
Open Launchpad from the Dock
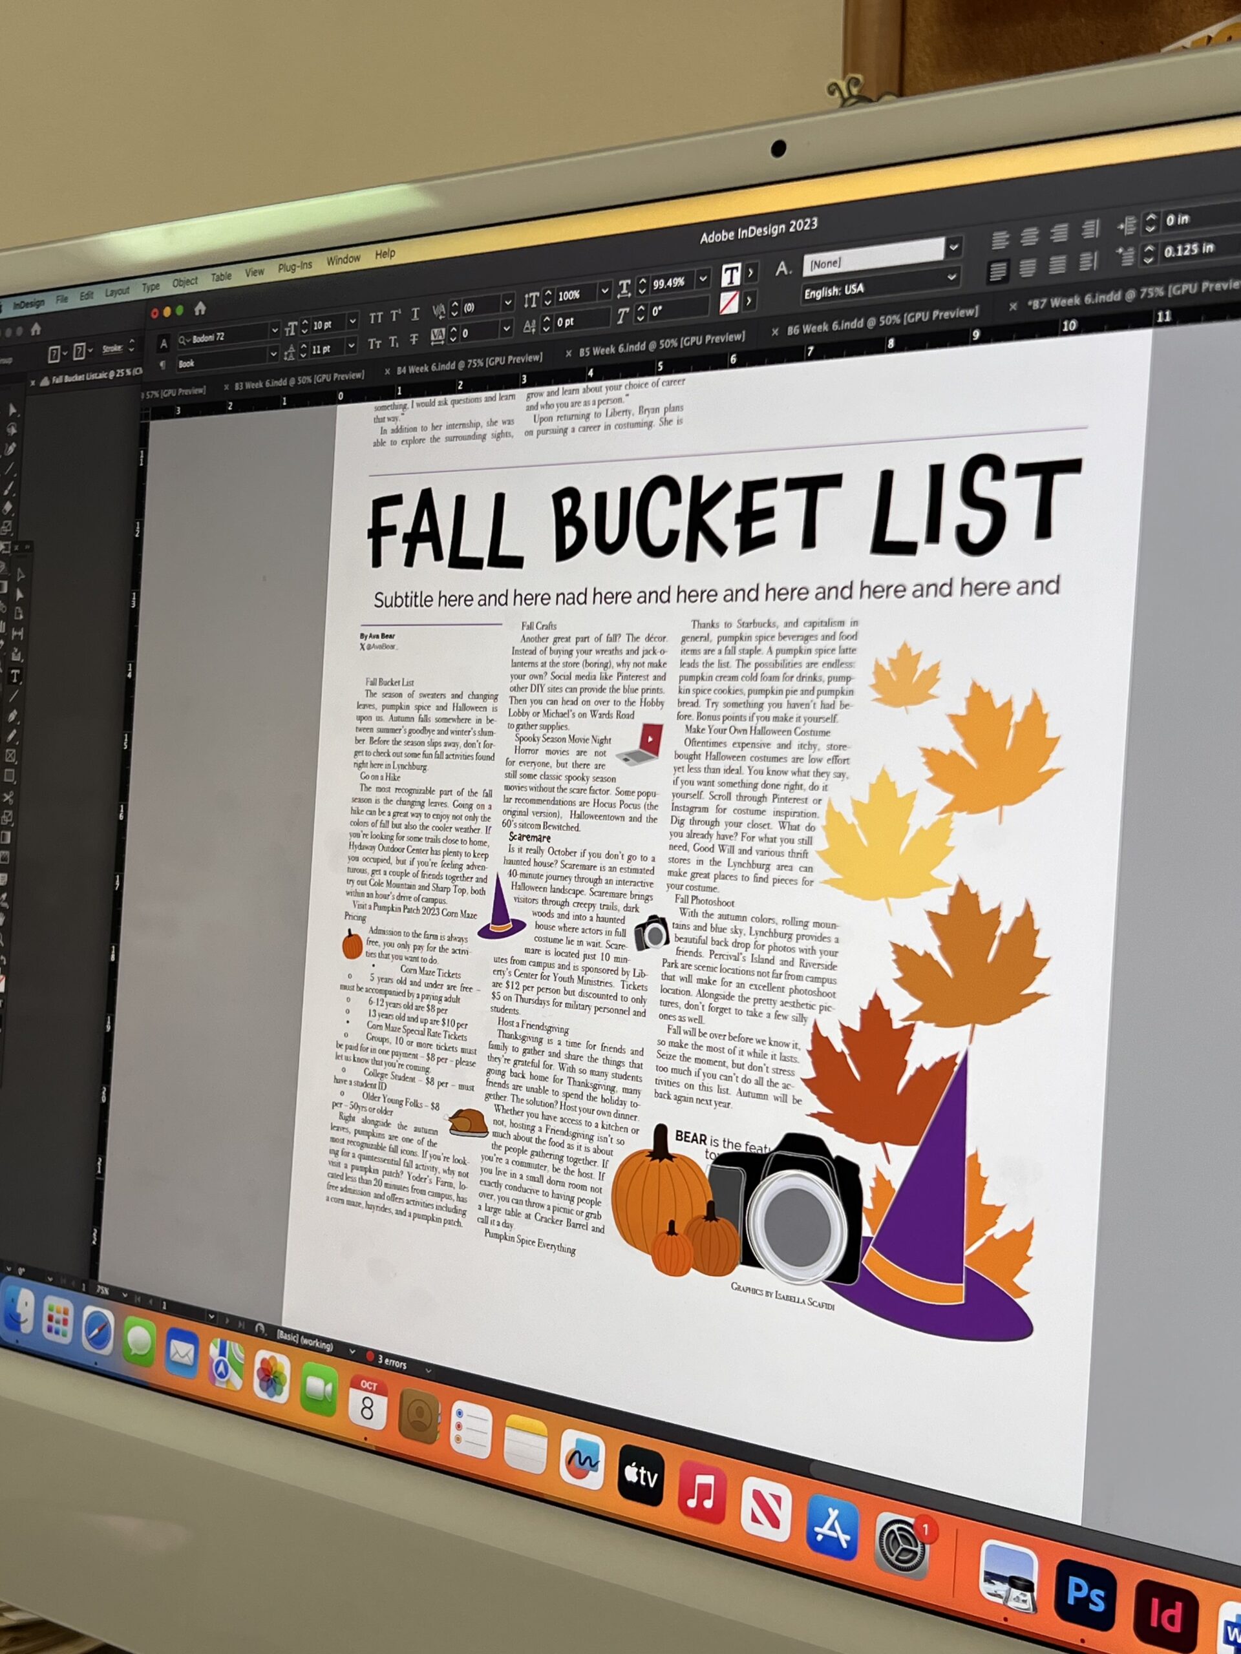[x=58, y=1321]
